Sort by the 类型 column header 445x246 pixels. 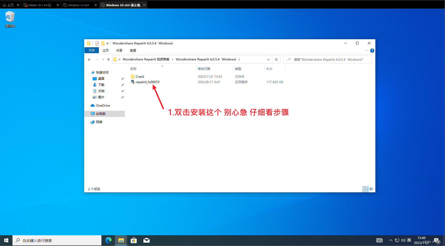(x=238, y=69)
